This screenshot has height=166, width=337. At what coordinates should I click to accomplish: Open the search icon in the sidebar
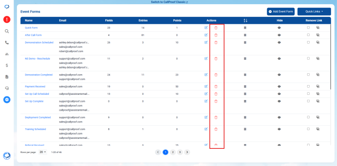pyautogui.click(x=7, y=31)
